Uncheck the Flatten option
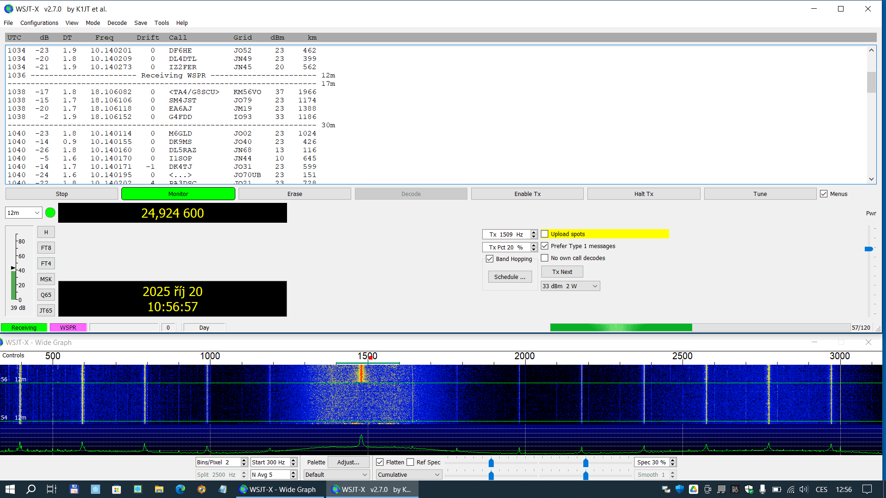Viewport: 886px width, 498px height. point(380,462)
